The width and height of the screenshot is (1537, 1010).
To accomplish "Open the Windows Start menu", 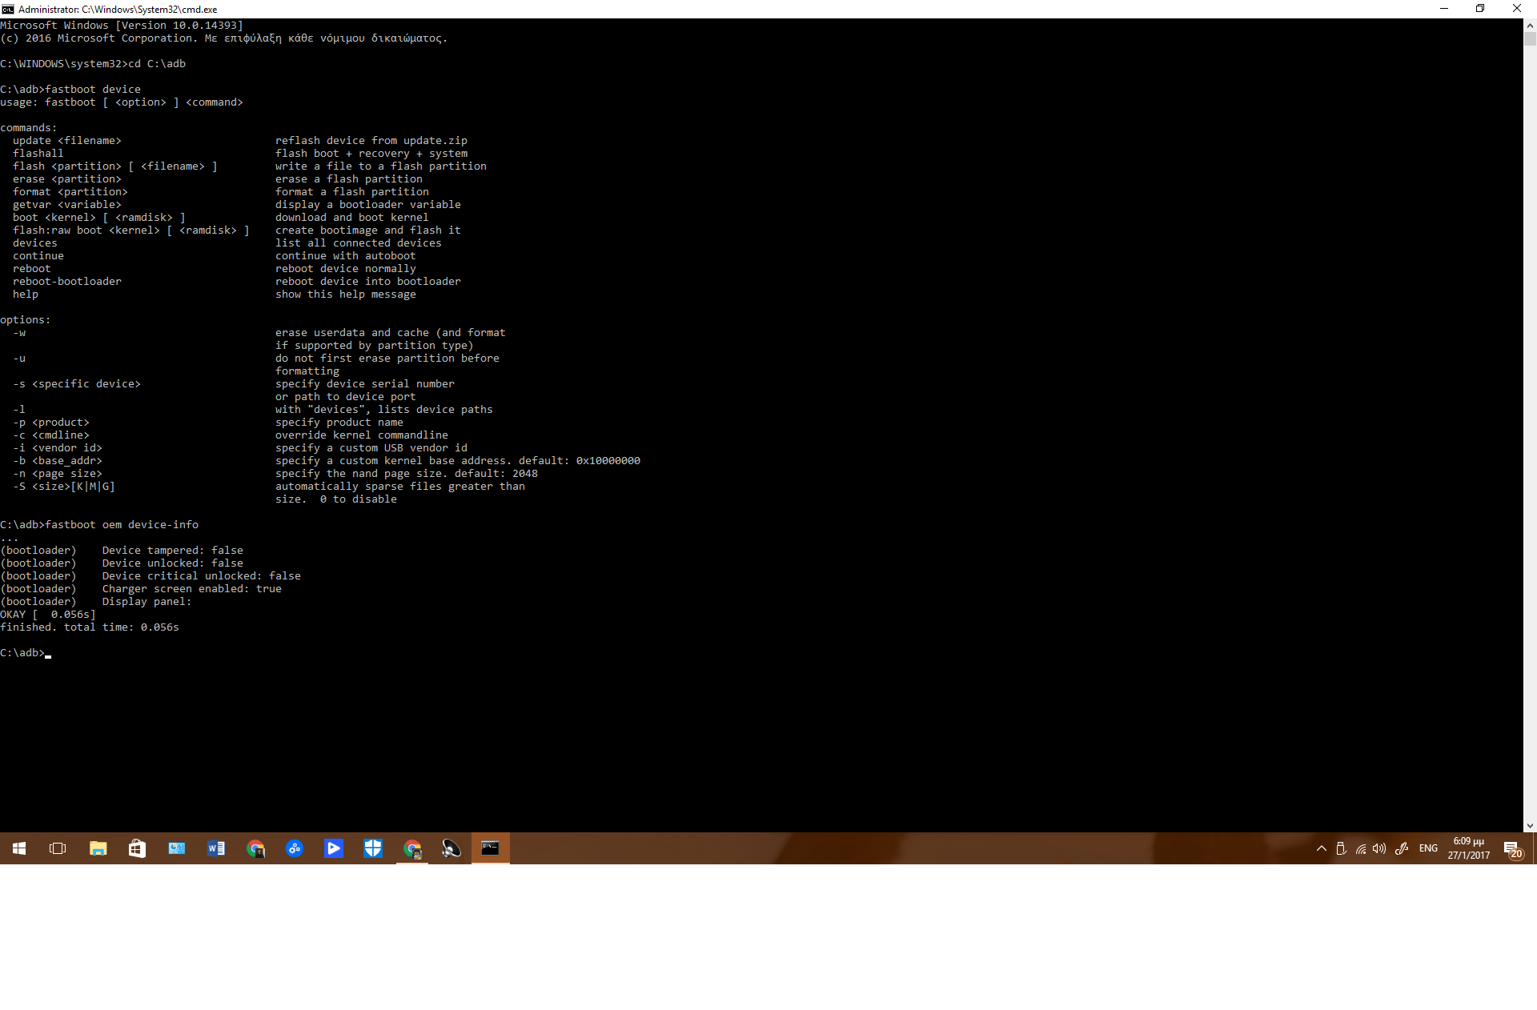I will (x=19, y=848).
